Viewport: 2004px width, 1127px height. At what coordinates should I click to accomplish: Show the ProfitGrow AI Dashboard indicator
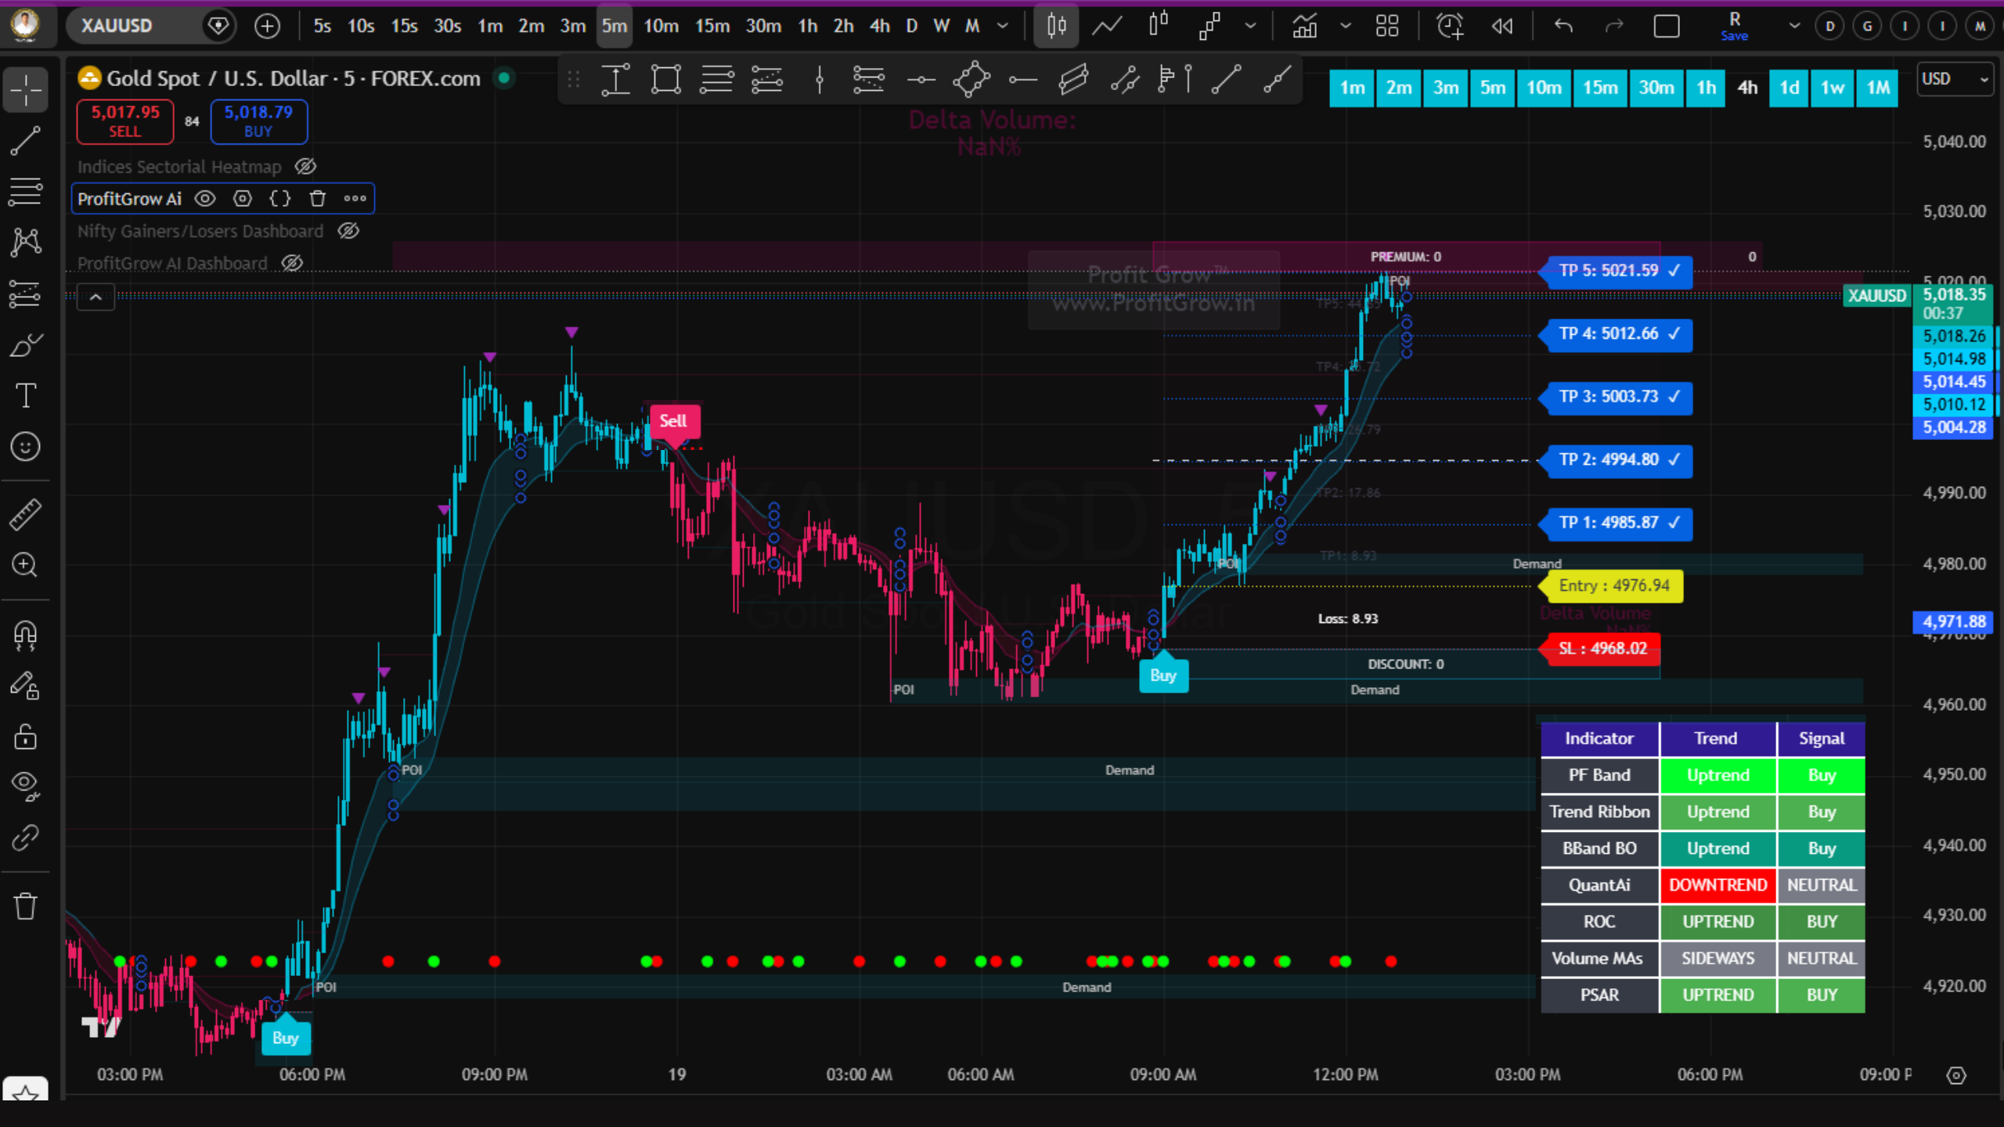pos(292,264)
